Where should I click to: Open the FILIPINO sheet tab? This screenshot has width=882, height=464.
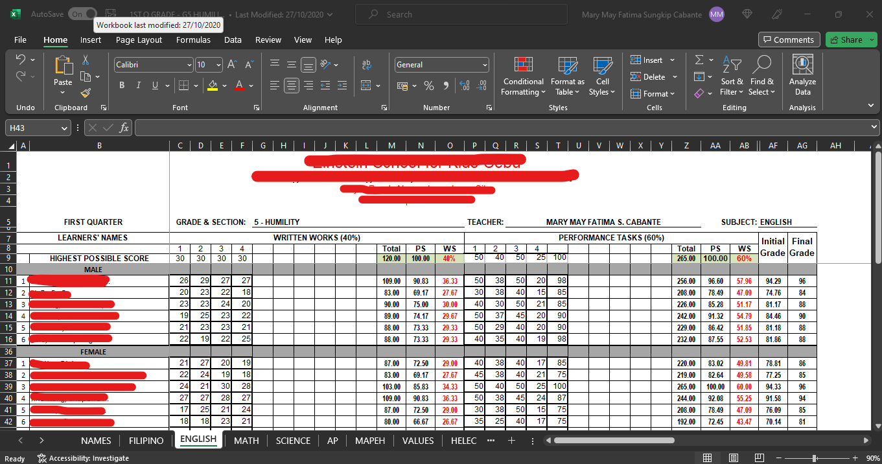tap(146, 441)
